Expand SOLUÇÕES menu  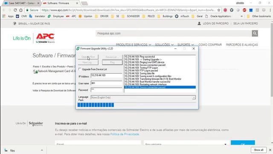click(x=164, y=44)
